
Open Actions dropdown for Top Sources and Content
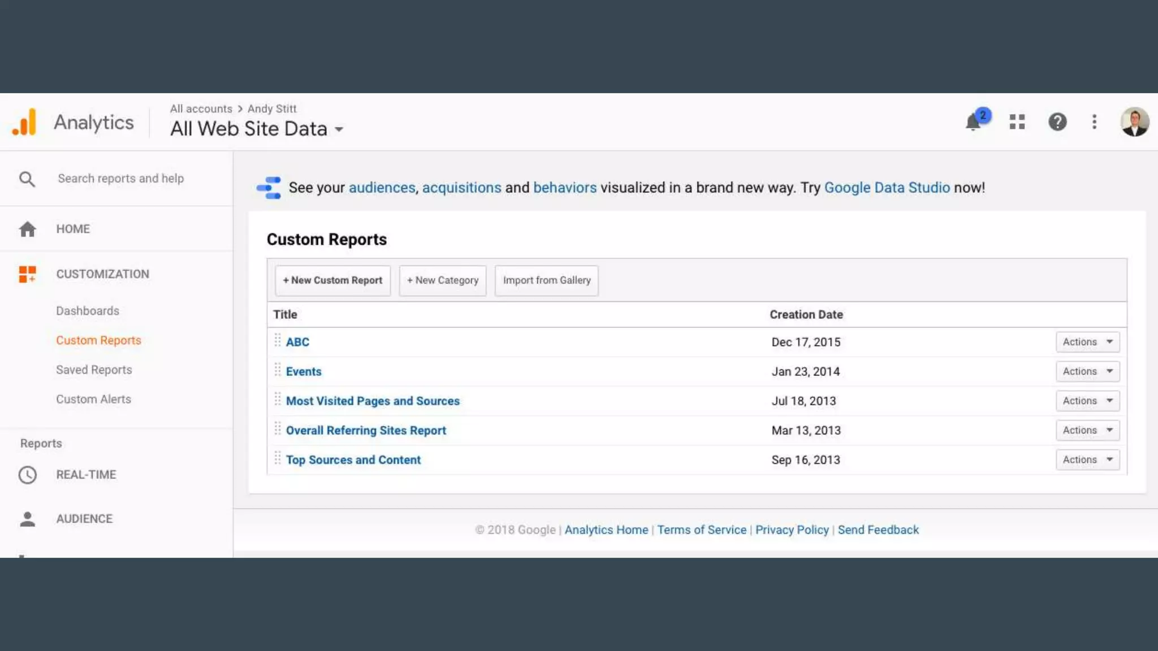pos(1087,459)
